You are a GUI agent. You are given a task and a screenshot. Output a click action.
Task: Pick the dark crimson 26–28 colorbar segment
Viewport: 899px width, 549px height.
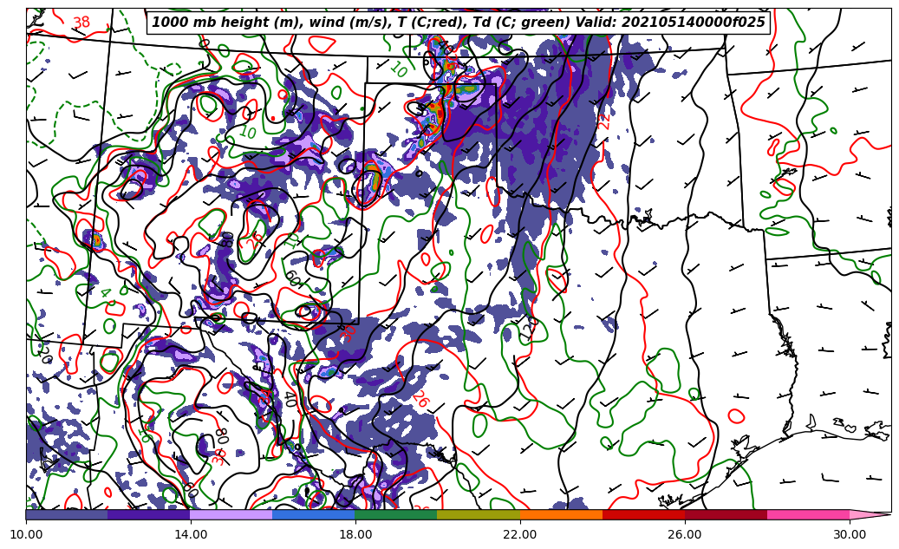(x=725, y=514)
